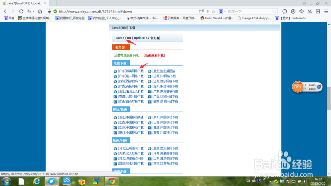The width and height of the screenshot is (331, 186).
Task: Click the speaker mute toolbar icon
Action: [302, 11]
